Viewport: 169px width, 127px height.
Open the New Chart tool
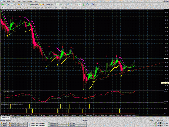click(2, 4)
